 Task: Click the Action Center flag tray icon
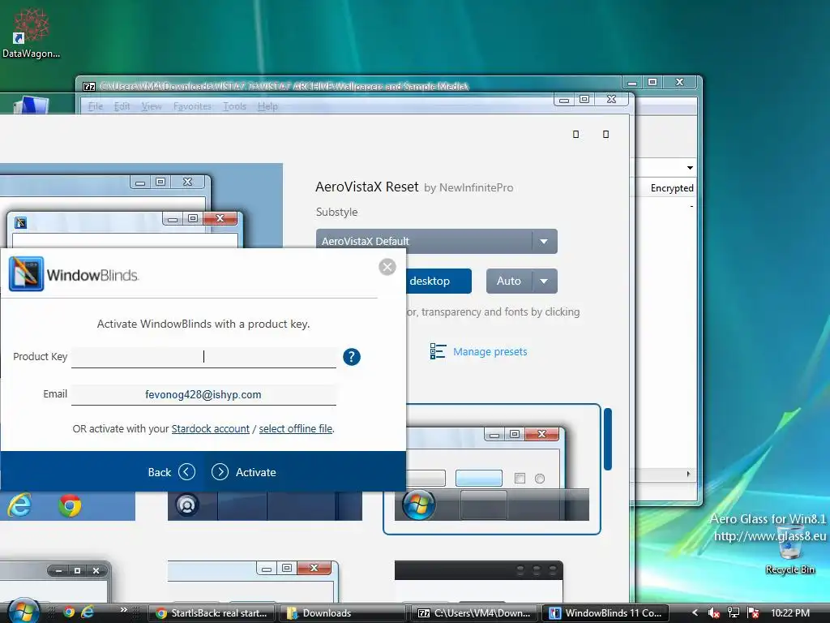753,613
